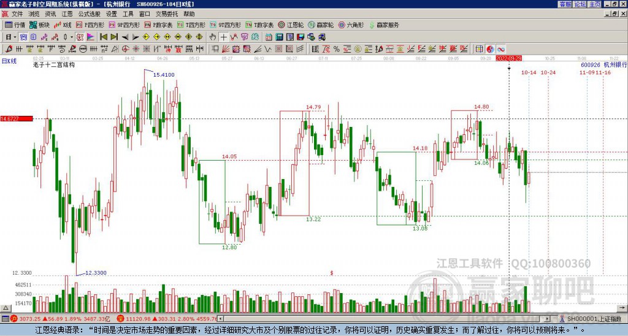The height and width of the screenshot is (336, 628).
Task: Open the 行情 market quotes view
Action: click(15, 25)
